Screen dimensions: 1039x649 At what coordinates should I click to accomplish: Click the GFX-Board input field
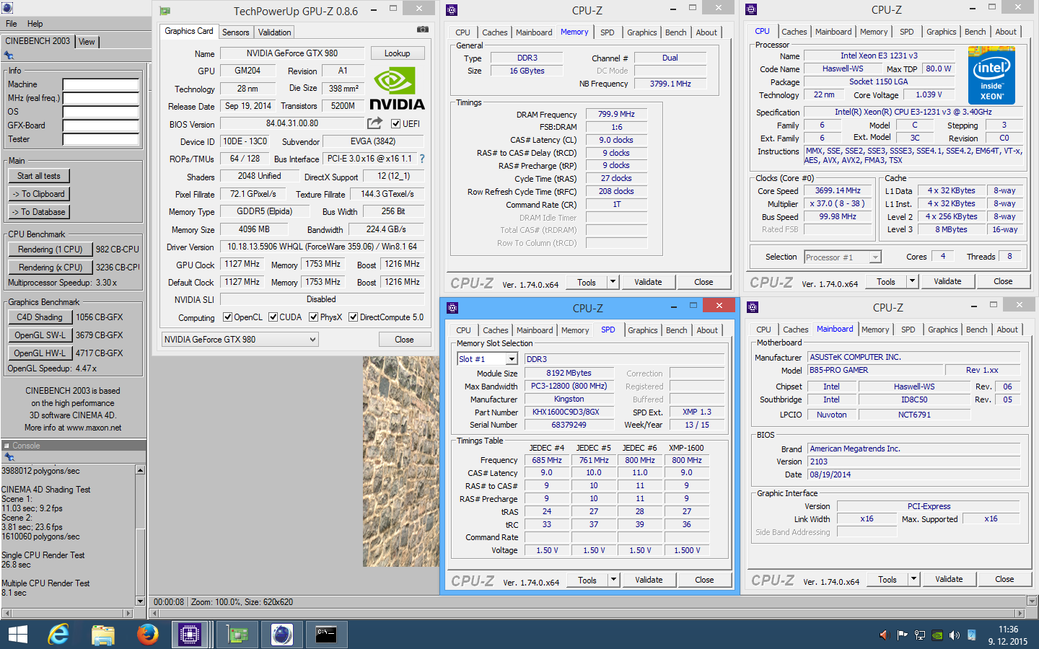(x=100, y=125)
